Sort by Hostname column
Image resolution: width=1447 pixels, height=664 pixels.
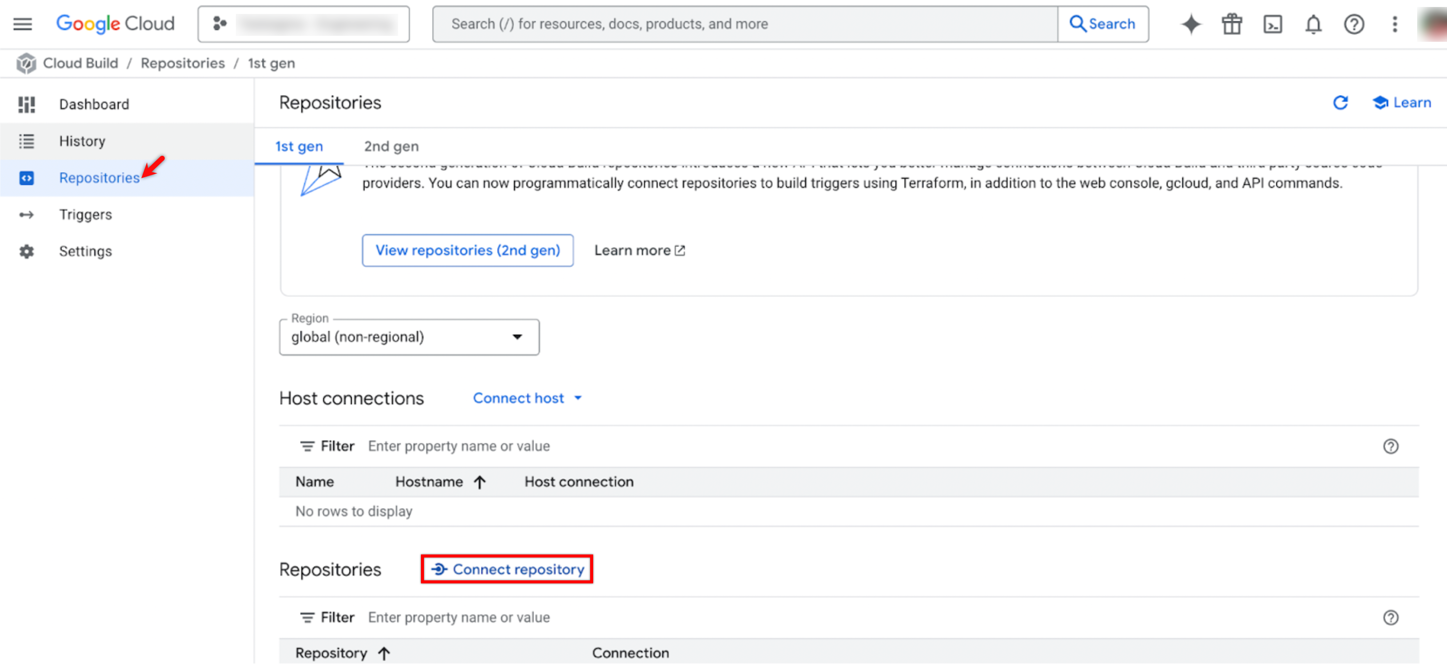(x=429, y=481)
